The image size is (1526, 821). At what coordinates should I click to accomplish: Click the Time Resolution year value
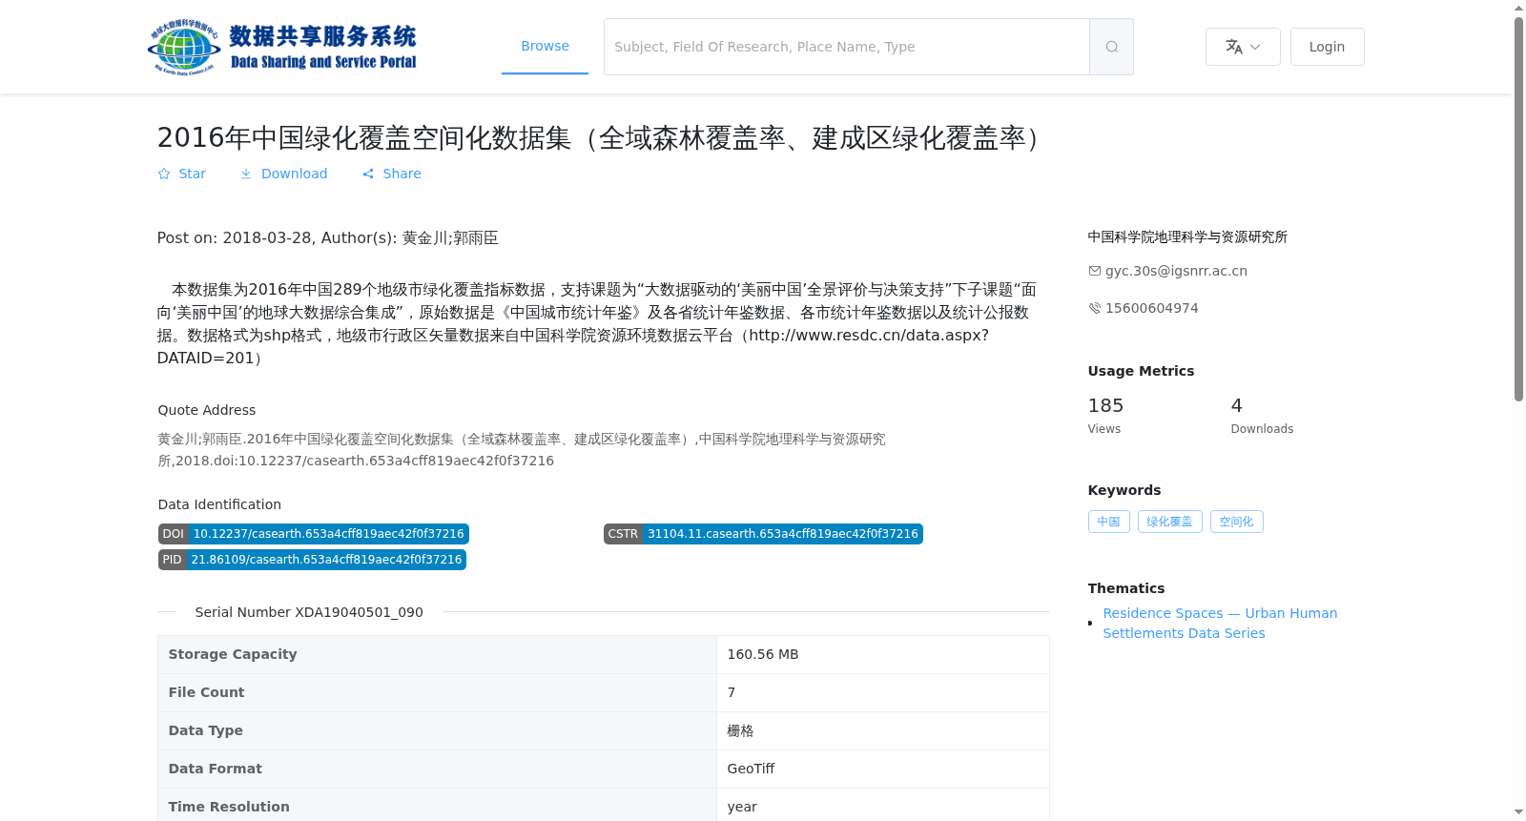(x=742, y=807)
